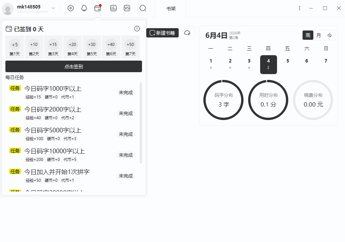Click the 已签到 0 天 heading
This screenshot has width=345, height=242.
pos(29,29)
